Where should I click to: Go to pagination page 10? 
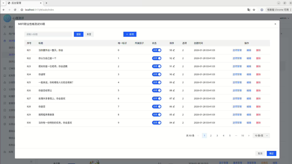coord(242,136)
